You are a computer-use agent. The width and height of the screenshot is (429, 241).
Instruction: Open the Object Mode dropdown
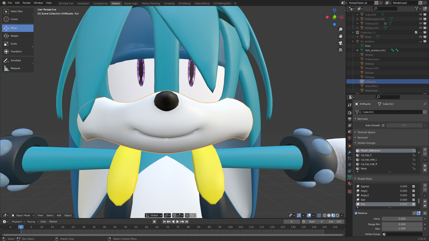pos(23,215)
